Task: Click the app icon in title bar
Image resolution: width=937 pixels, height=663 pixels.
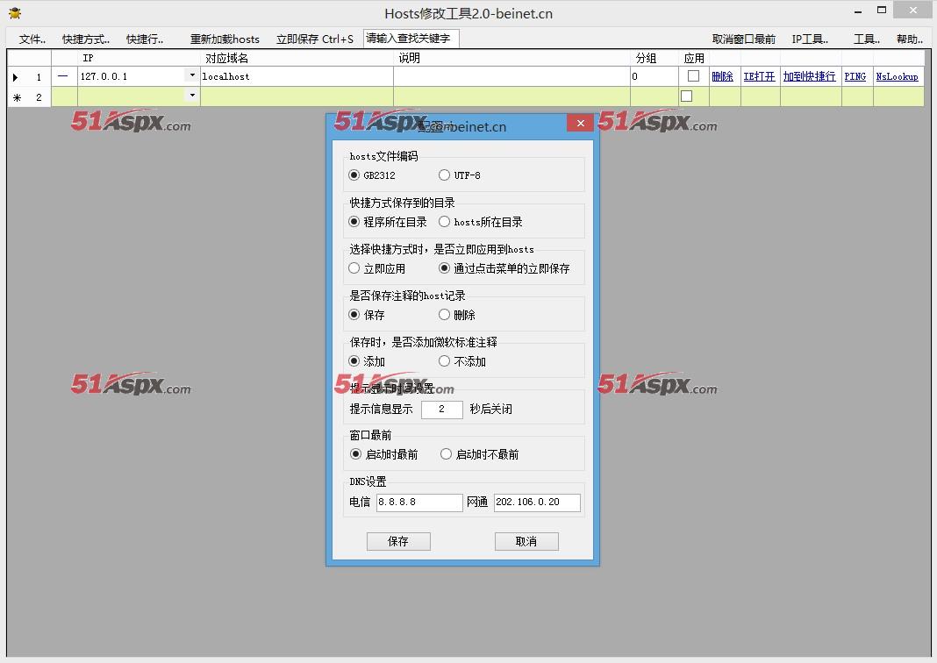Action: 14,13
